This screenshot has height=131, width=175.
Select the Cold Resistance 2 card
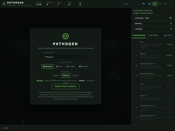click(x=153, y=107)
